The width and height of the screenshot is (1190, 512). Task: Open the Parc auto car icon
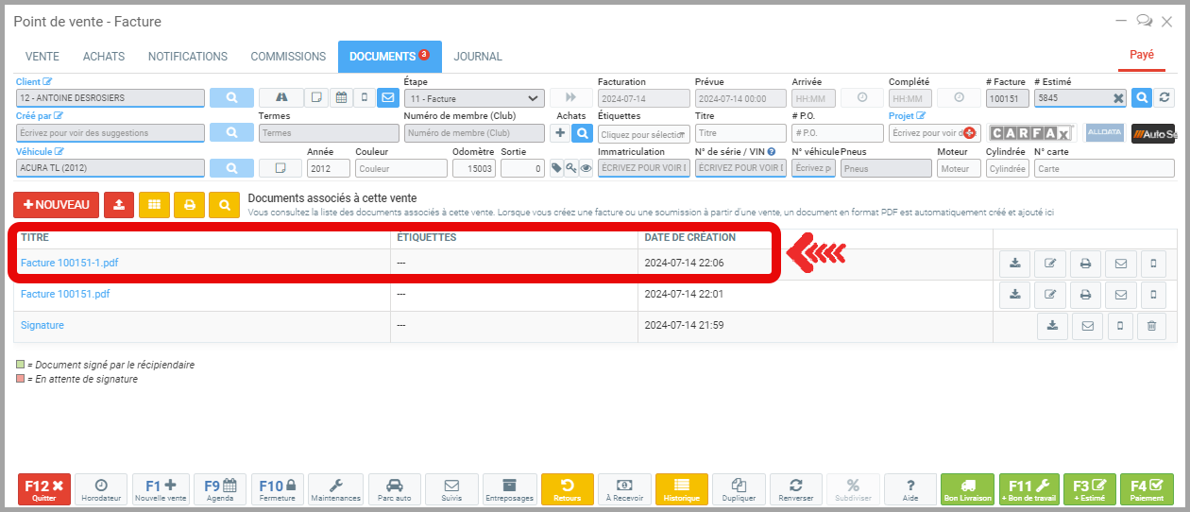tap(394, 488)
